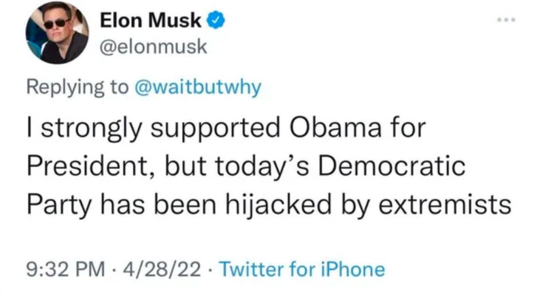Click the 9:32 PM timestamp

(65, 269)
